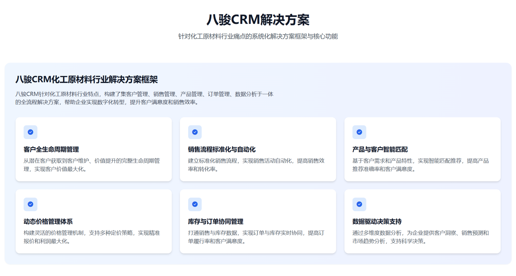Select the 八骏CRM化工原材料行业解决方案框架 heading

(x=79, y=80)
